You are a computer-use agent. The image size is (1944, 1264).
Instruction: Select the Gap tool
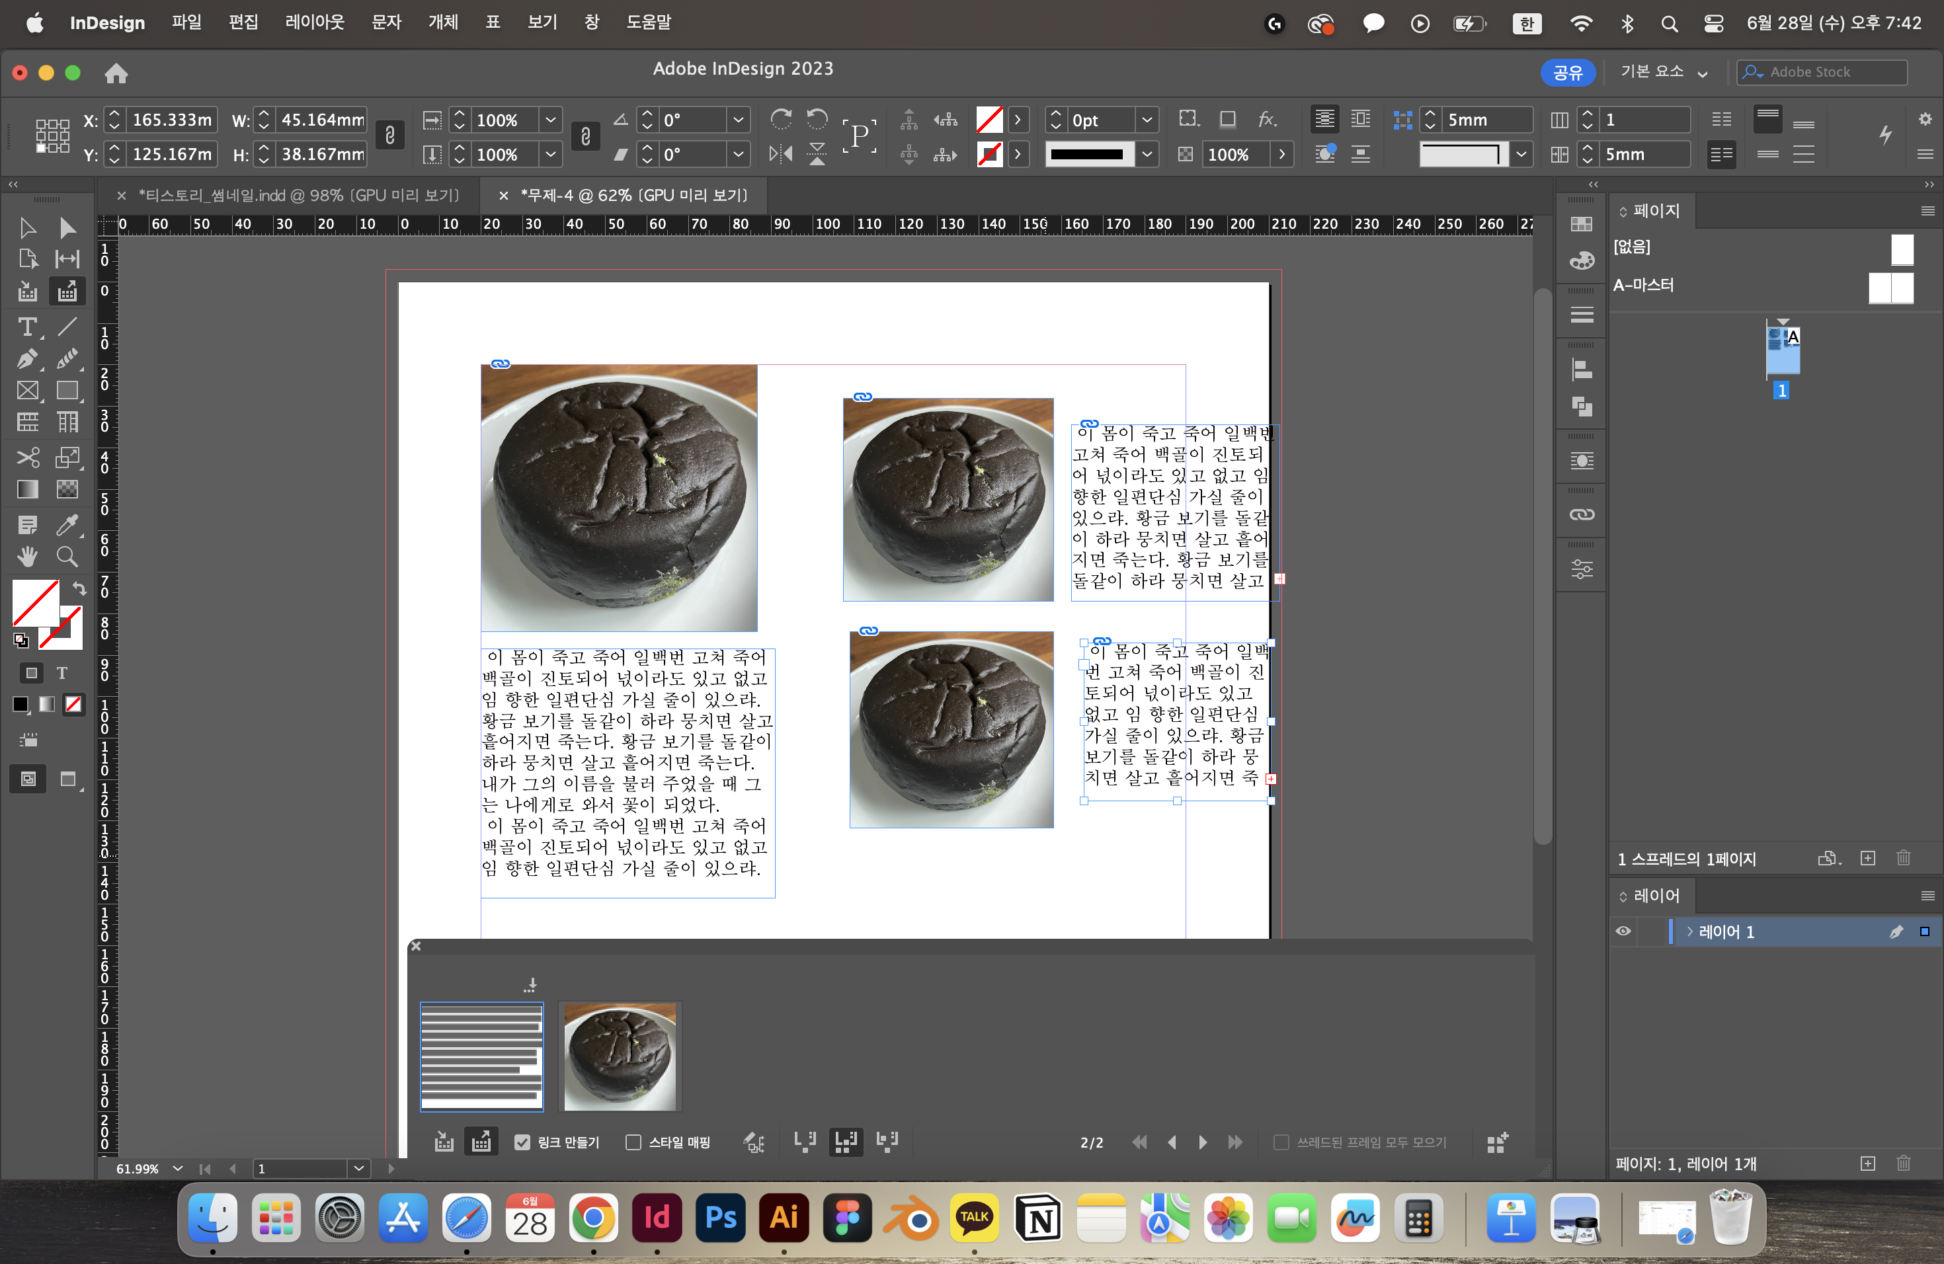tap(67, 260)
